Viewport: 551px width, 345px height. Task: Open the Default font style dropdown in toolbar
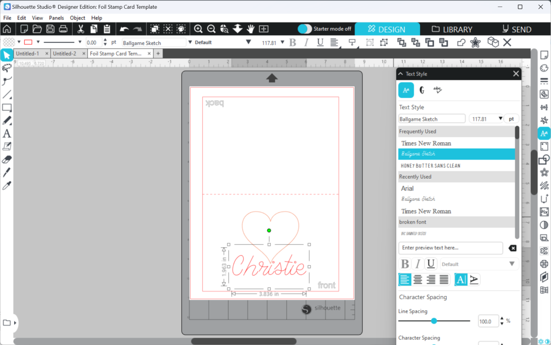248,42
